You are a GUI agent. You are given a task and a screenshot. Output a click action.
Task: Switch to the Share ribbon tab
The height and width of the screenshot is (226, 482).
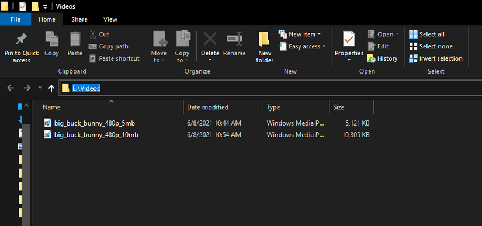(79, 19)
